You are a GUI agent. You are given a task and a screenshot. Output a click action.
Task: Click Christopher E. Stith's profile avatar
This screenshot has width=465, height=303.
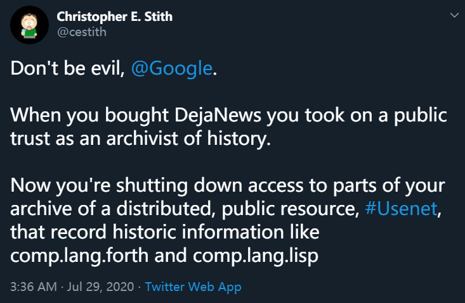(30, 25)
